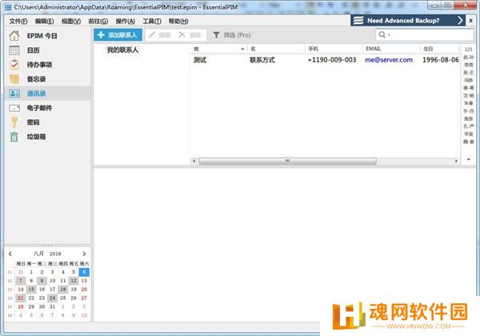The height and width of the screenshot is (336, 480).
Task: Click the birthday cell 1996-08-06
Action: point(441,60)
